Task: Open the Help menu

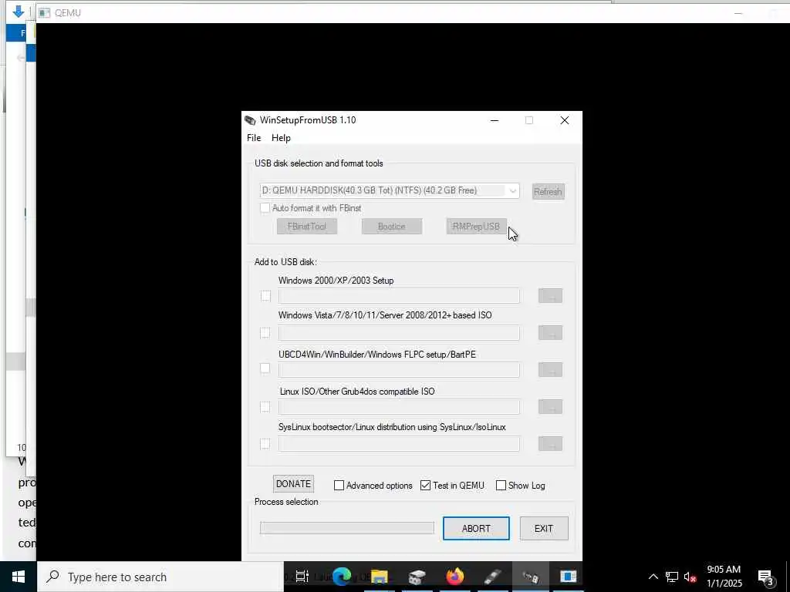Action: (x=281, y=138)
